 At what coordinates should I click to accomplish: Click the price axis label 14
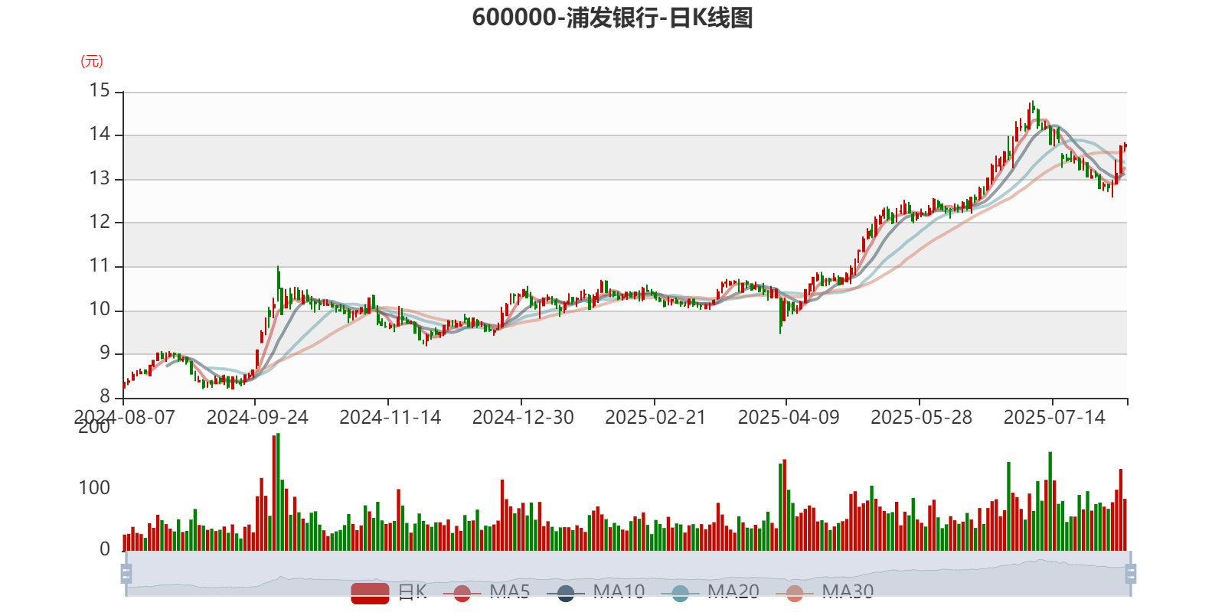point(100,134)
